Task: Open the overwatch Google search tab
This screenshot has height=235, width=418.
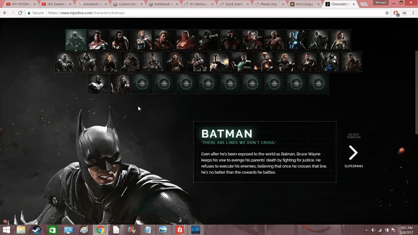Action: coord(89,4)
